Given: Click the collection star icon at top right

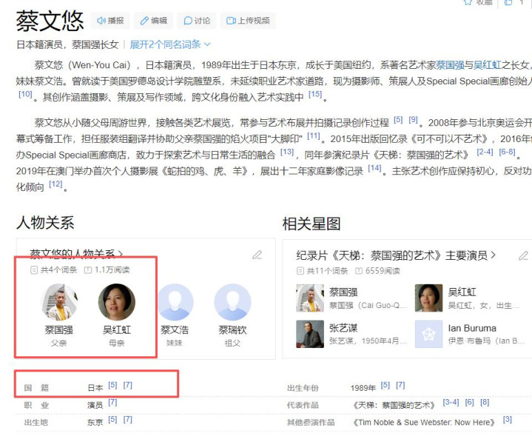Looking at the screenshot, I should [468, 2].
